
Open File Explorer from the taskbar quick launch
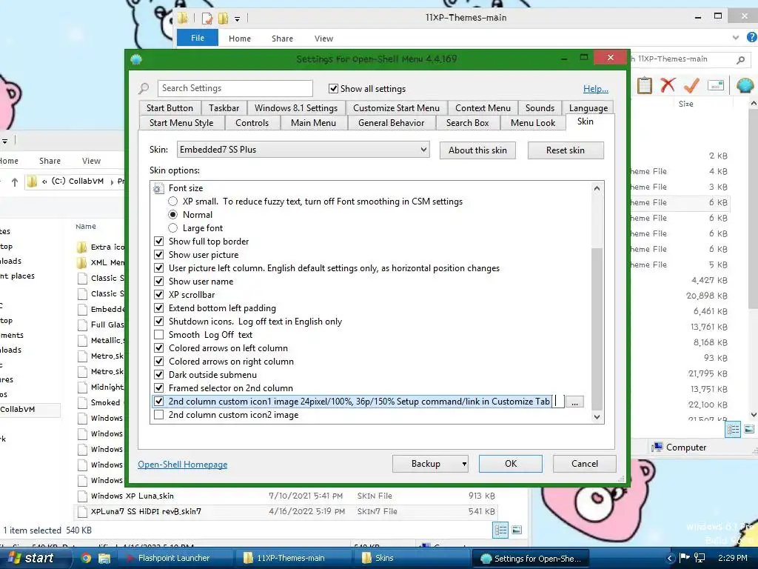pos(104,558)
